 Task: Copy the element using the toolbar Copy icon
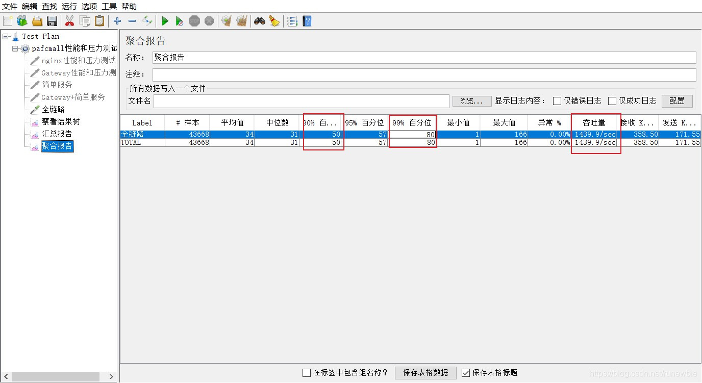(85, 21)
